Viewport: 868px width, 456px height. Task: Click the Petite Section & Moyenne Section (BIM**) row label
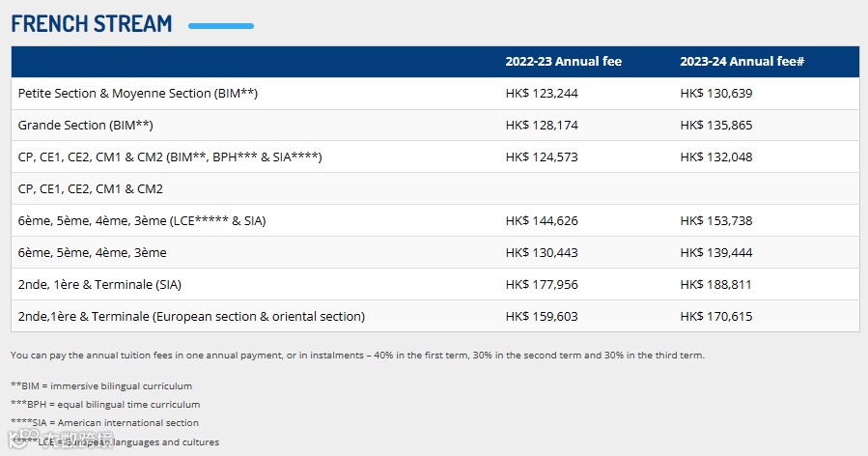138,93
